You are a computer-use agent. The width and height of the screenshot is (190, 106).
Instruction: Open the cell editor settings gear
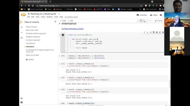[x=157, y=32]
